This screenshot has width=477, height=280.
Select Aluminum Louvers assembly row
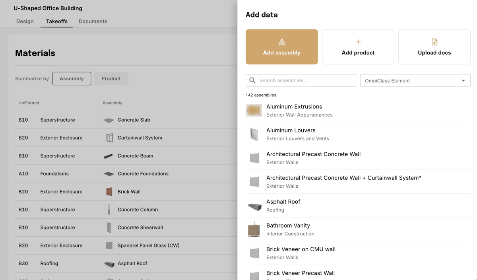pyautogui.click(x=358, y=134)
